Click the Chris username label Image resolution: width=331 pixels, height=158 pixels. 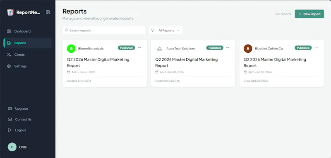[23, 147]
